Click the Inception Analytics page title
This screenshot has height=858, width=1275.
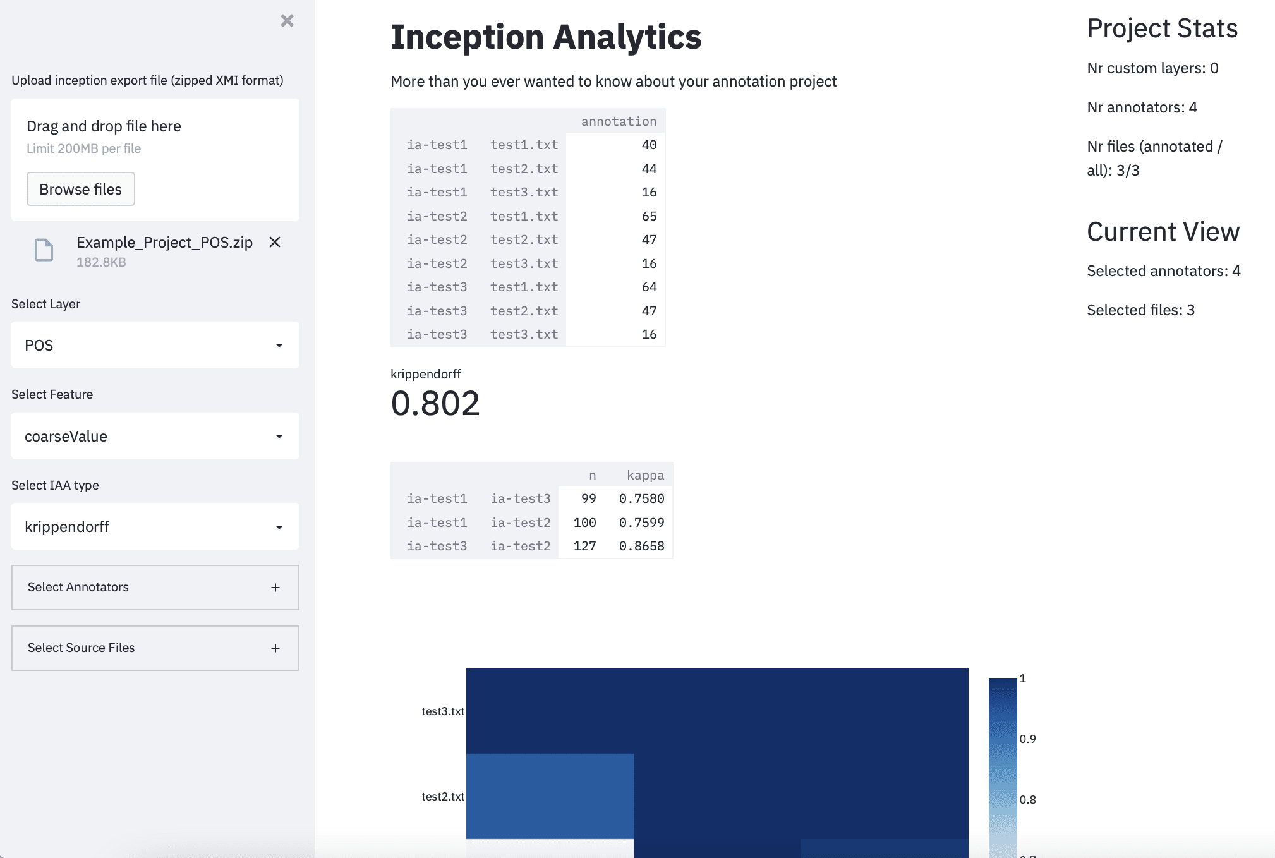click(545, 37)
